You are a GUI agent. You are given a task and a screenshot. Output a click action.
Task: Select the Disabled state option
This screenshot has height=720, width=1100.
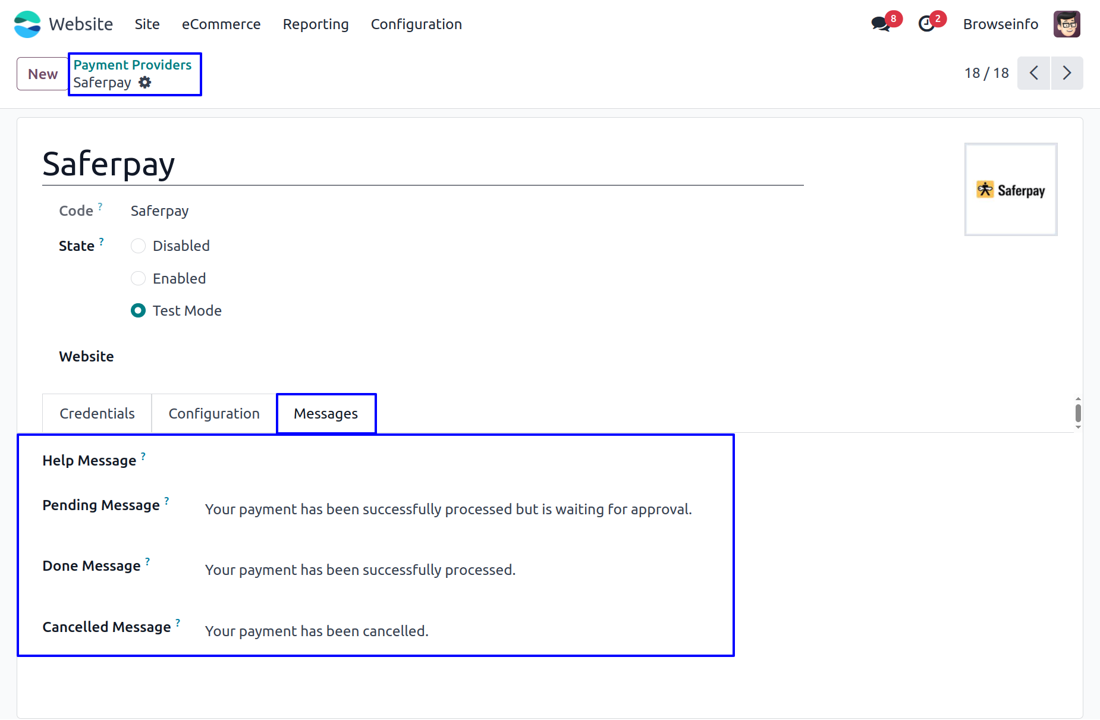click(138, 246)
